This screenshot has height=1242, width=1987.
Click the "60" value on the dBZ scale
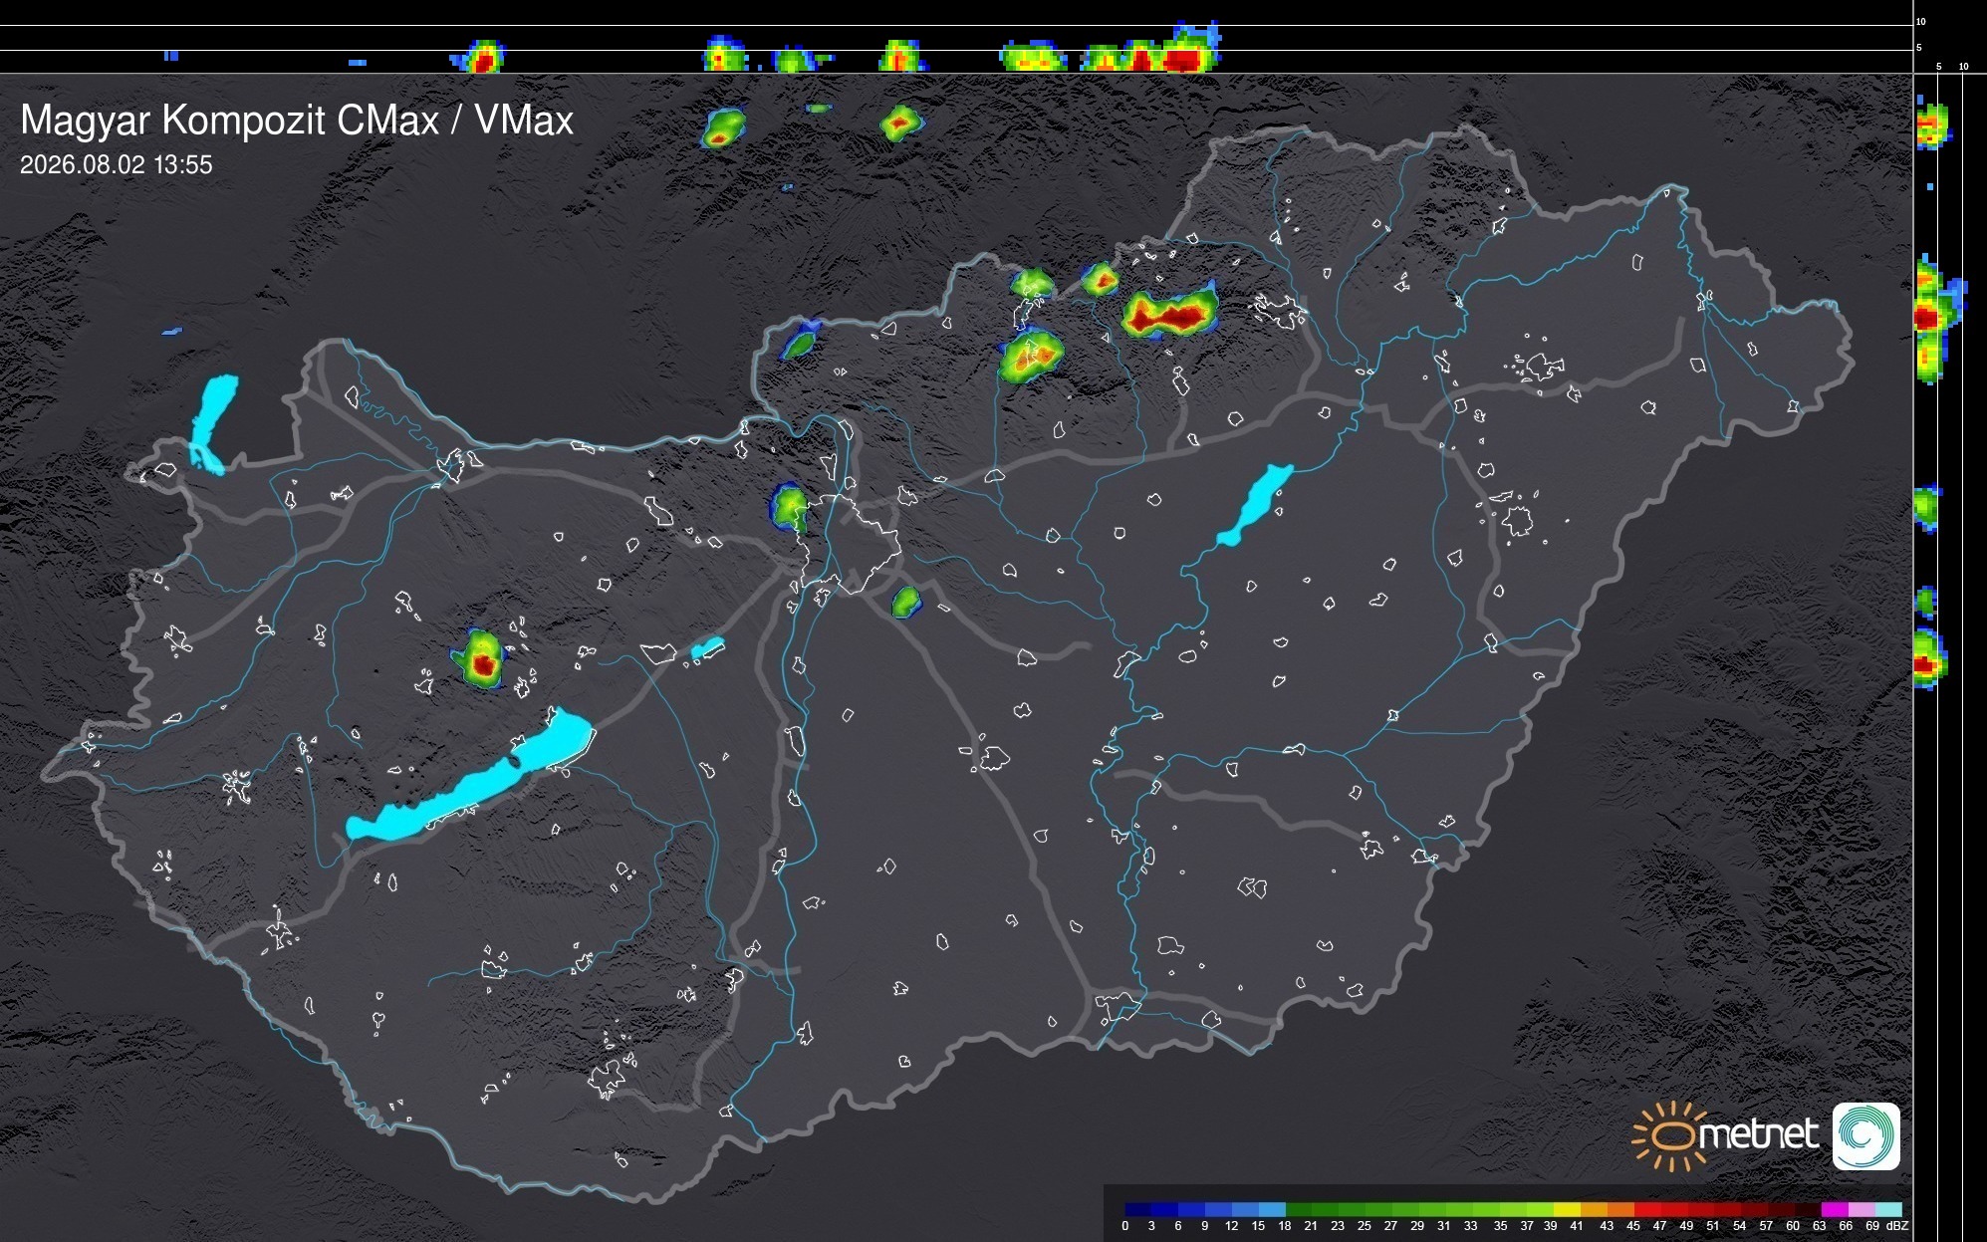point(1793,1226)
